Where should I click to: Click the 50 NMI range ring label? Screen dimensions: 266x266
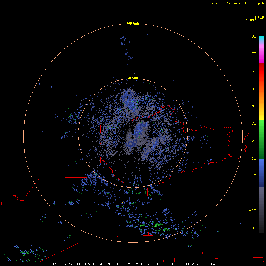[x=133, y=78]
